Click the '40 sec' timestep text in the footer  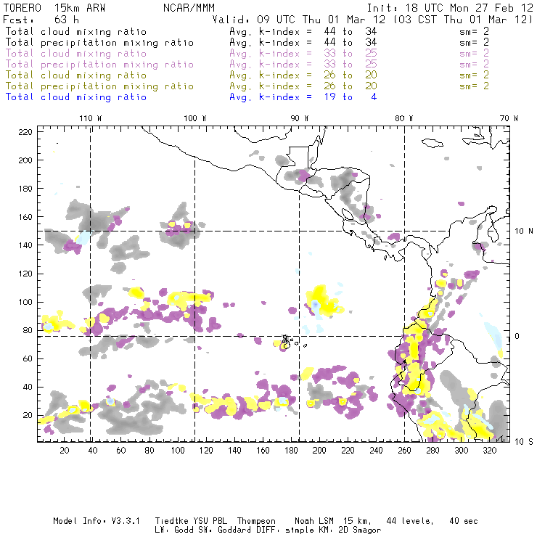click(x=464, y=521)
